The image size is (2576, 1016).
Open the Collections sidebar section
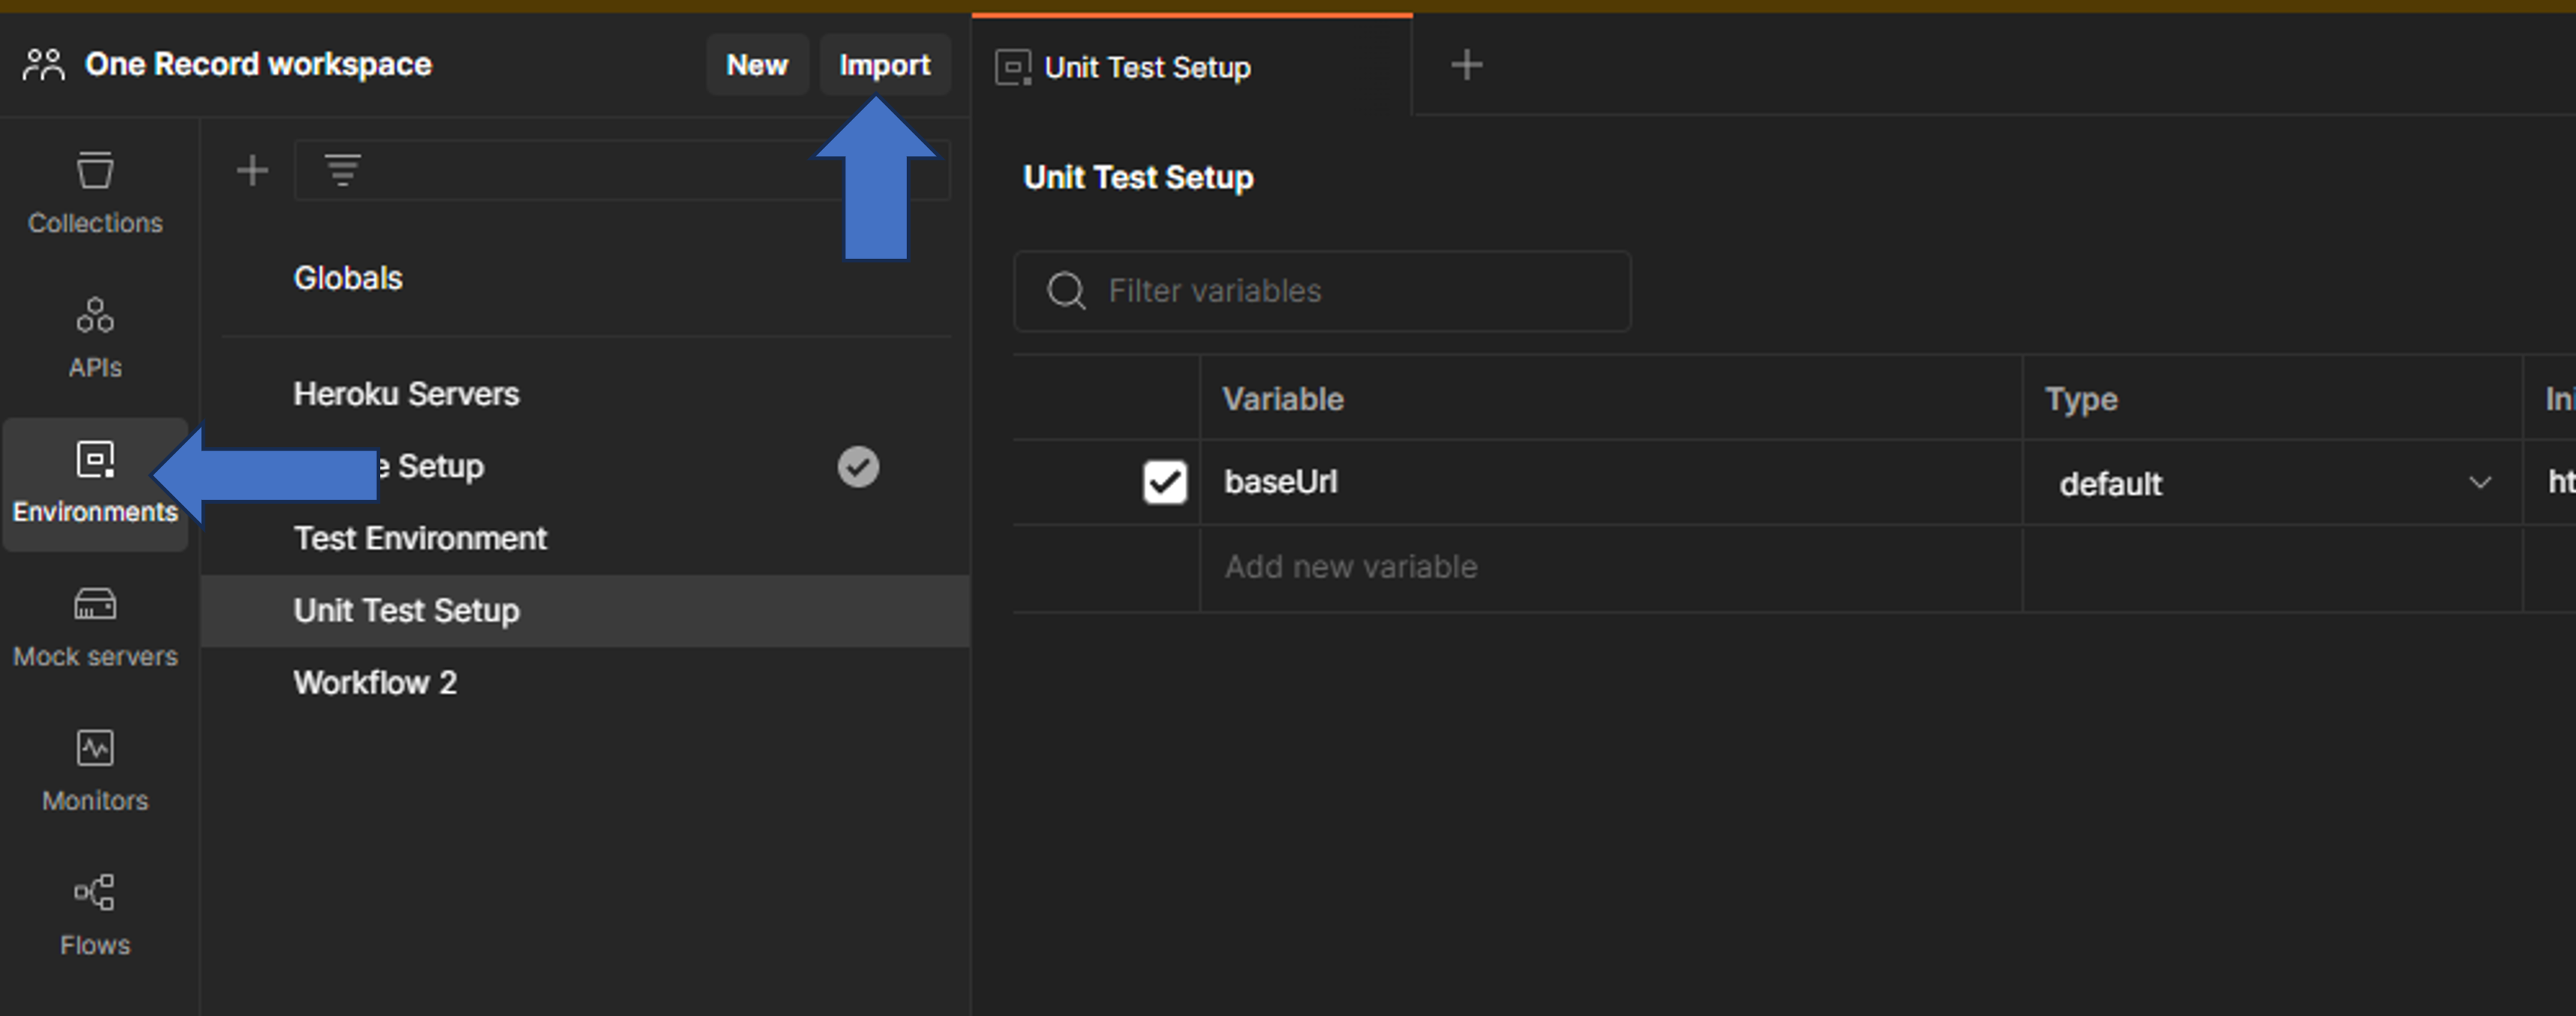[95, 193]
